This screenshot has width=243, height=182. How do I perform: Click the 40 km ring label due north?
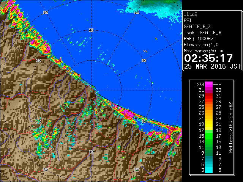pyautogui.click(x=91, y=30)
